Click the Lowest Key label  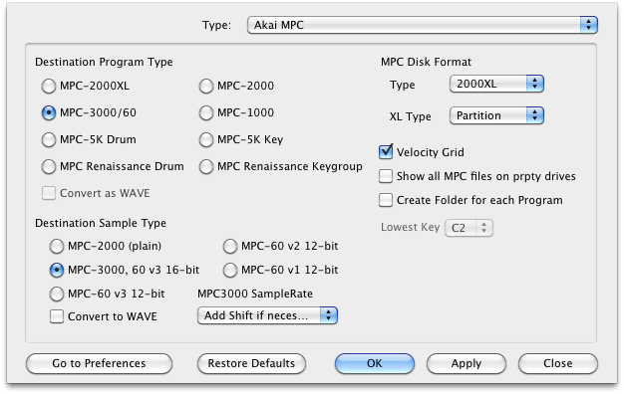point(411,227)
